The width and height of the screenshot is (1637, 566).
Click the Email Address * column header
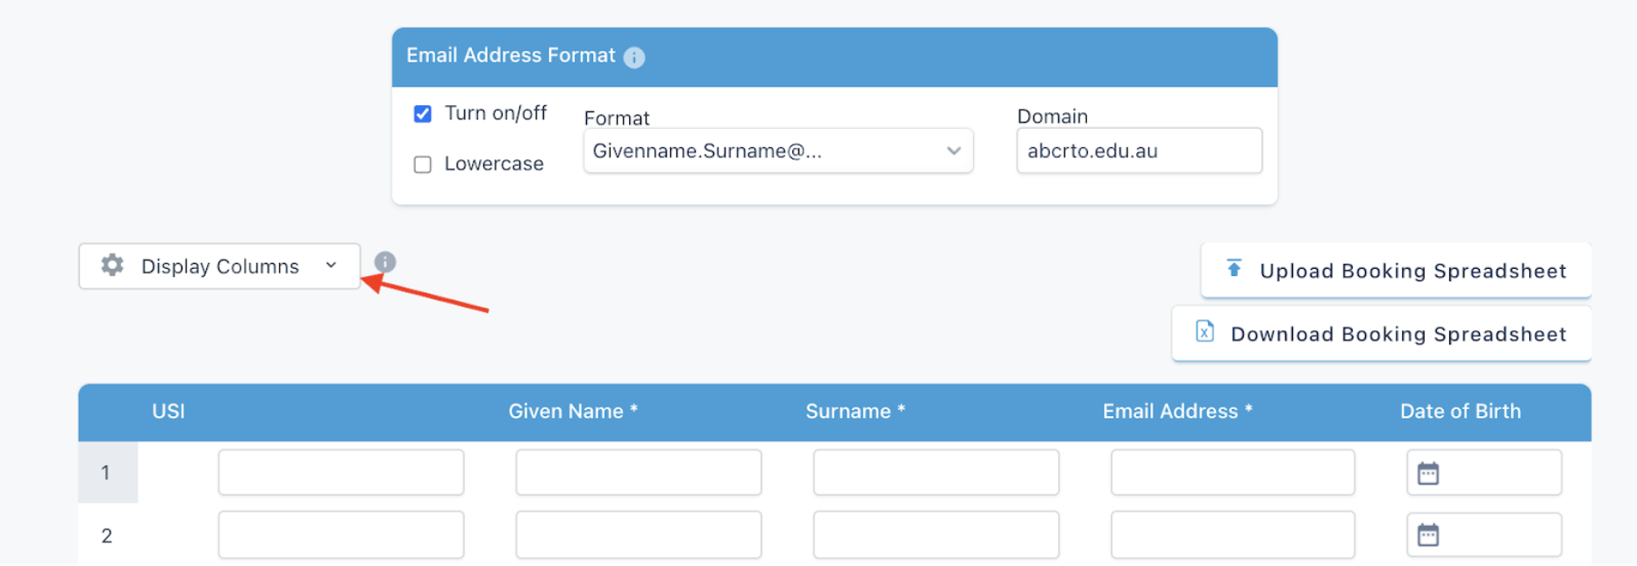1177,411
